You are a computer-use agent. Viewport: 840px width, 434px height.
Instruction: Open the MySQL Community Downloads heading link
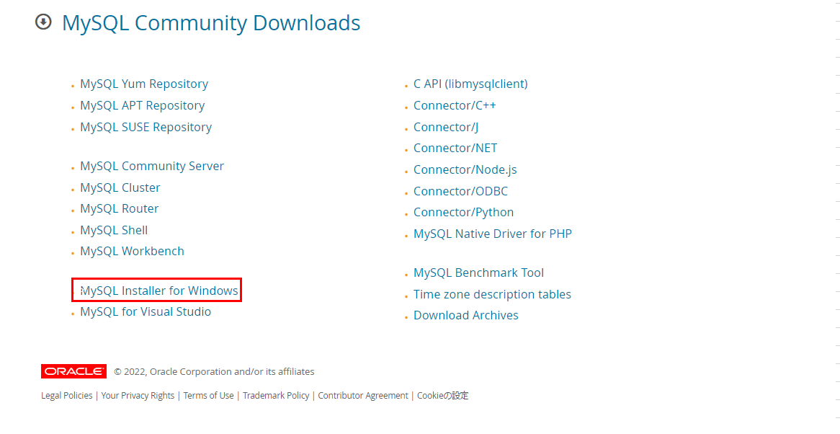(211, 23)
